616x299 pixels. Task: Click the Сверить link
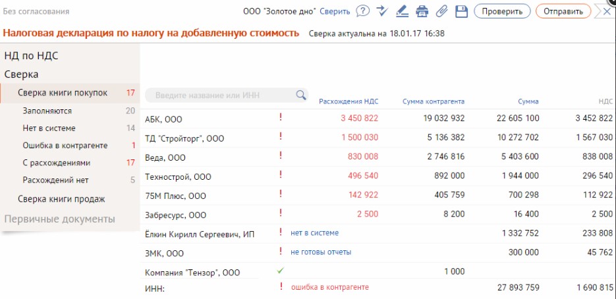point(335,11)
